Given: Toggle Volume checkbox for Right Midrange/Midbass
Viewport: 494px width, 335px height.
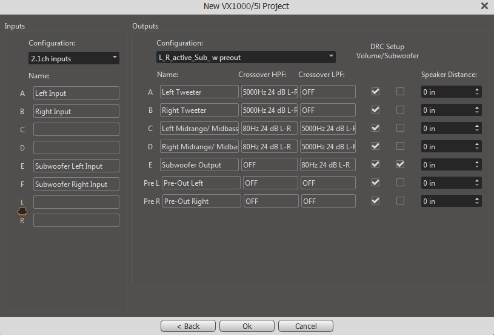Looking at the screenshot, I should [375, 146].
